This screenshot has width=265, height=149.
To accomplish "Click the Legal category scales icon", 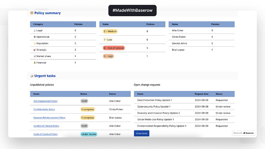I will pyautogui.click(x=35, y=30).
